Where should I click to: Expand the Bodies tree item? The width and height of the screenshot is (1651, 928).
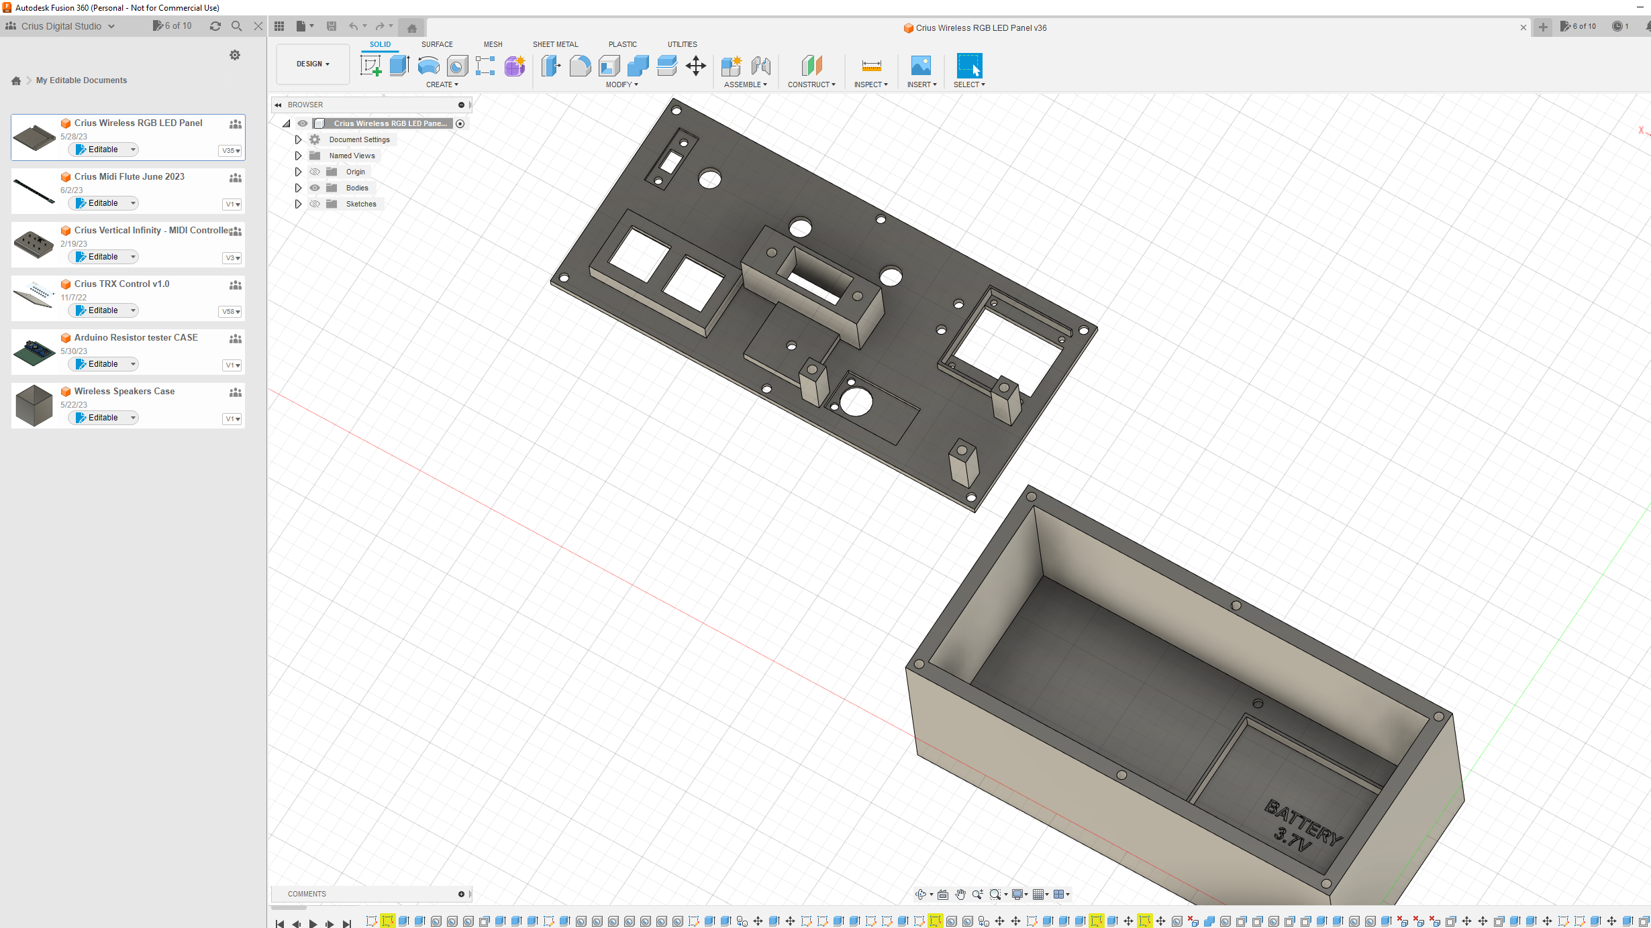pos(297,187)
